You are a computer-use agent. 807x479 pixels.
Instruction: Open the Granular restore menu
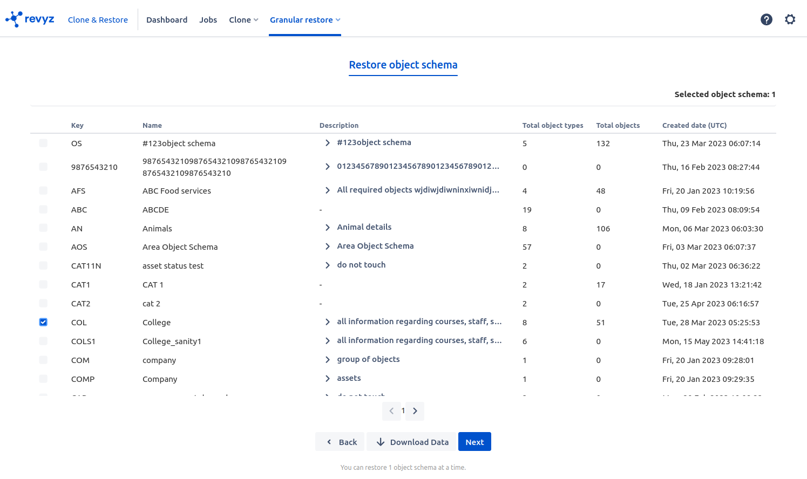[x=305, y=20]
